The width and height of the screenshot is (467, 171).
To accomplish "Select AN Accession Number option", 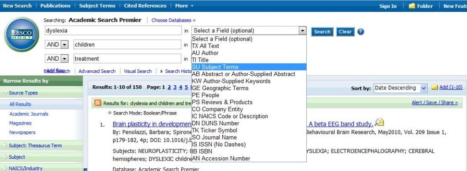I will [249, 159].
